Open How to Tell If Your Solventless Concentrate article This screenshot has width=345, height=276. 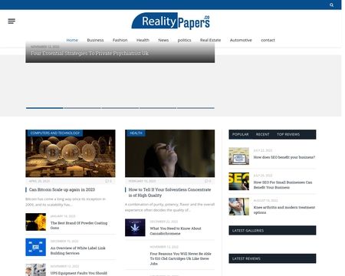(169, 192)
